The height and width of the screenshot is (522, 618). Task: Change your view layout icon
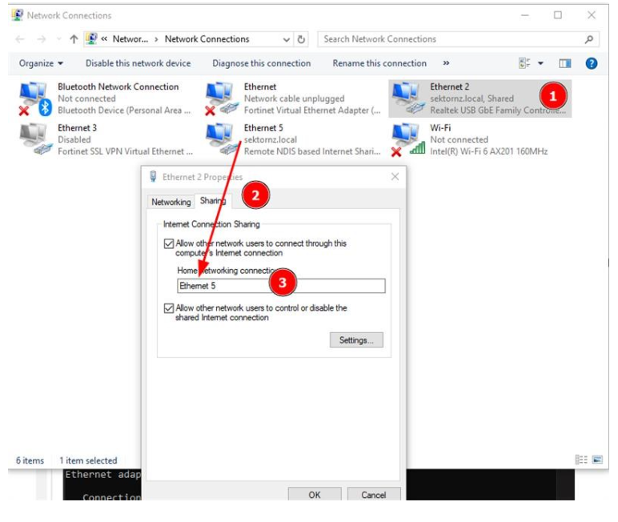[x=524, y=63]
